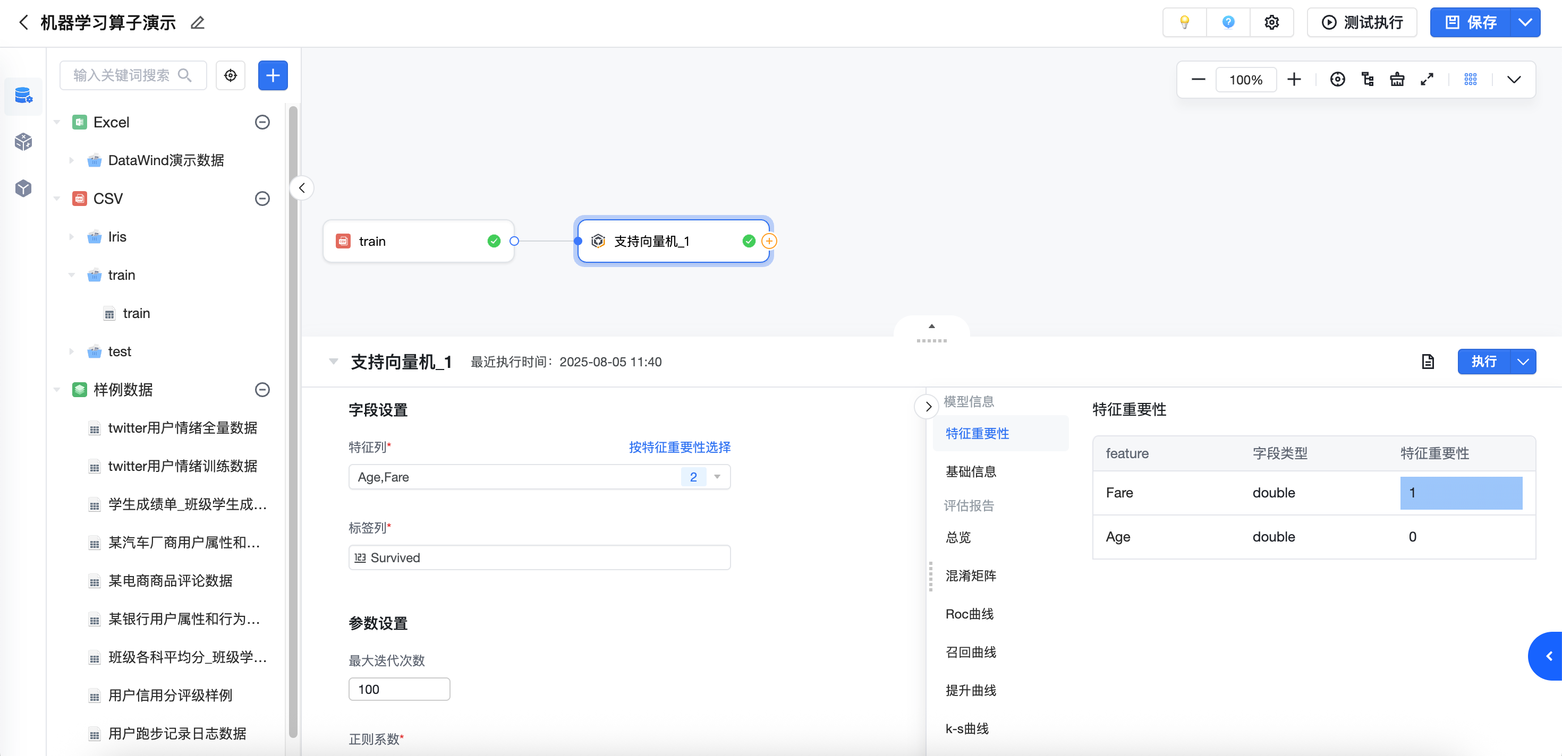
Task: Remove the Excel data source group
Action: (x=262, y=122)
